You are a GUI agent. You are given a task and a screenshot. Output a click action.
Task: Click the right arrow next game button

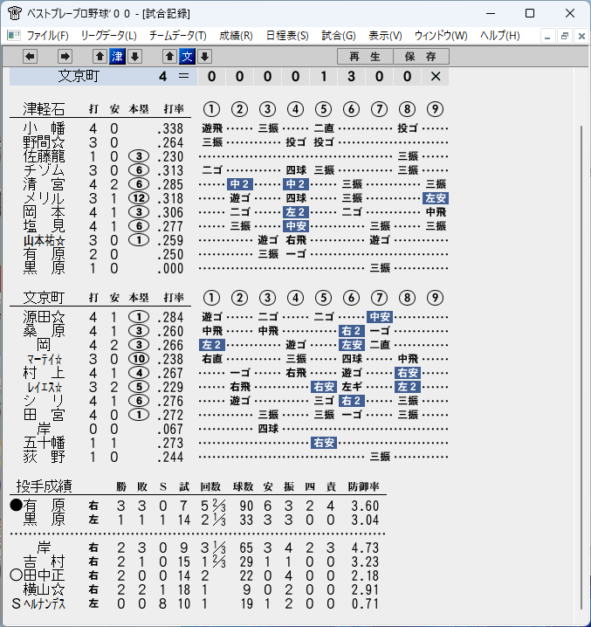click(65, 57)
